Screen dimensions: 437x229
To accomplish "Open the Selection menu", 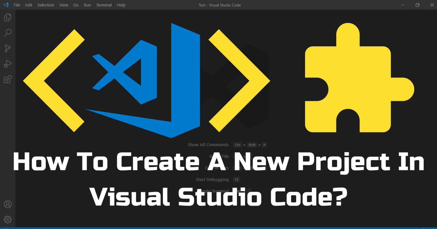I will (x=46, y=5).
